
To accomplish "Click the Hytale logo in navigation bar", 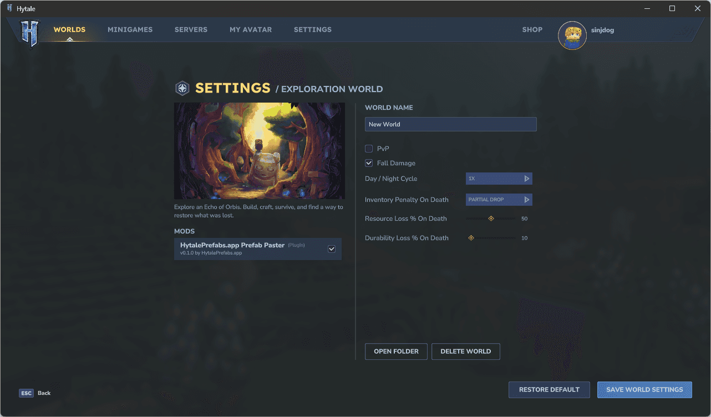I will coord(29,33).
